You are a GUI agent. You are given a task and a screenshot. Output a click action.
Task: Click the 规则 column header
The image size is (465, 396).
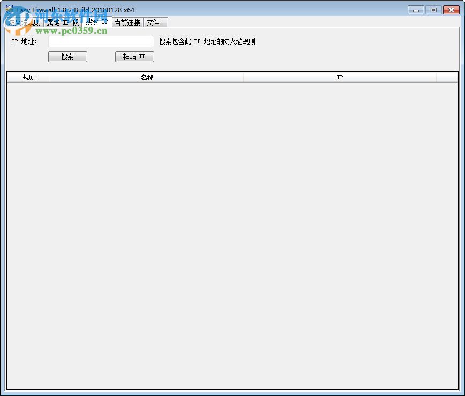[x=28, y=77]
